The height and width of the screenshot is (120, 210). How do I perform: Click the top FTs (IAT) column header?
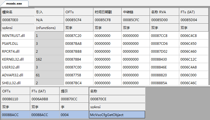point(194,12)
